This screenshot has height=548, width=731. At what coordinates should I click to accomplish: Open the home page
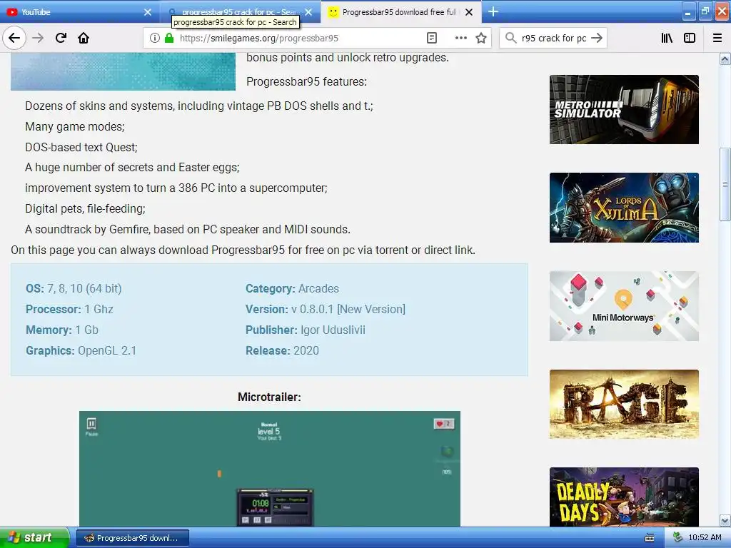[84, 38]
